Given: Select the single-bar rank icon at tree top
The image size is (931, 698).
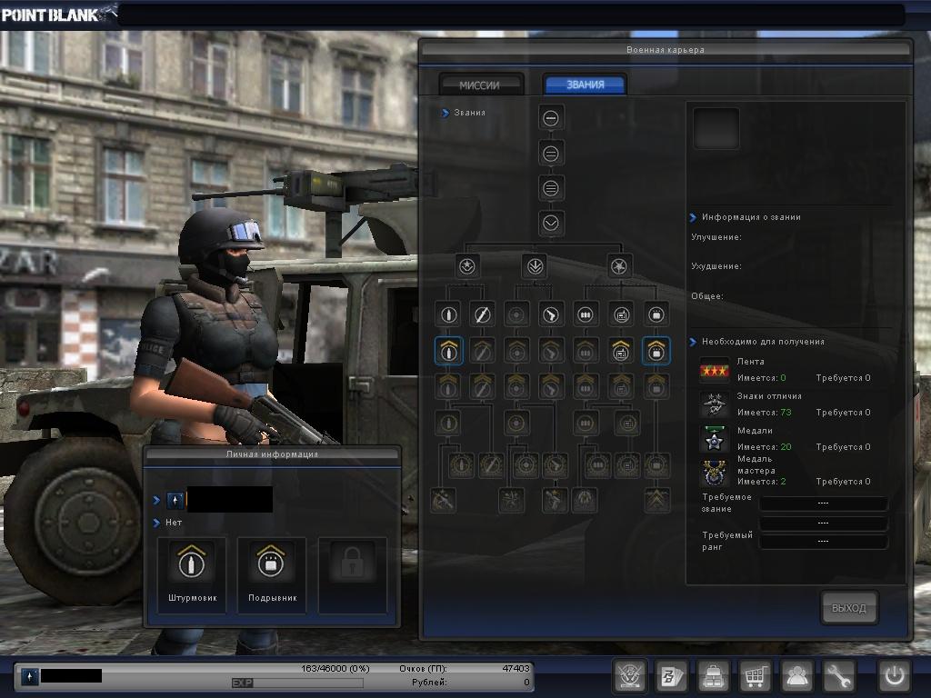Looking at the screenshot, I should click(x=550, y=118).
